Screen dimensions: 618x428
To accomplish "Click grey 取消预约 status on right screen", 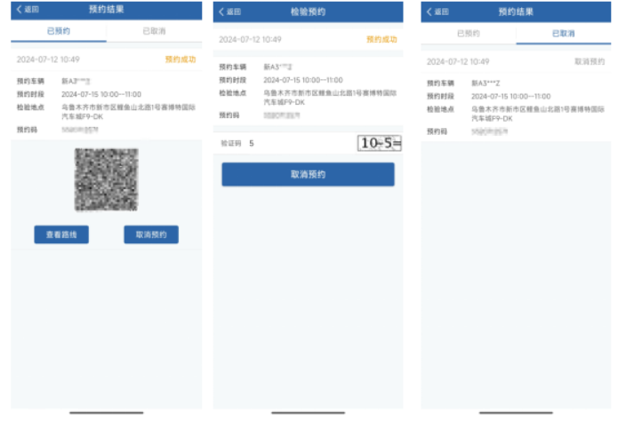I will click(590, 61).
